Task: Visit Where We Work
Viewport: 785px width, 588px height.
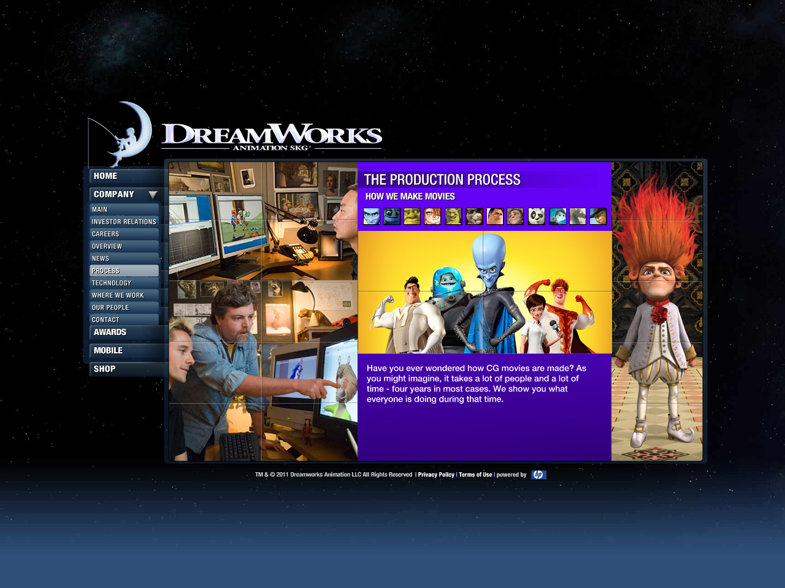Action: click(x=124, y=295)
